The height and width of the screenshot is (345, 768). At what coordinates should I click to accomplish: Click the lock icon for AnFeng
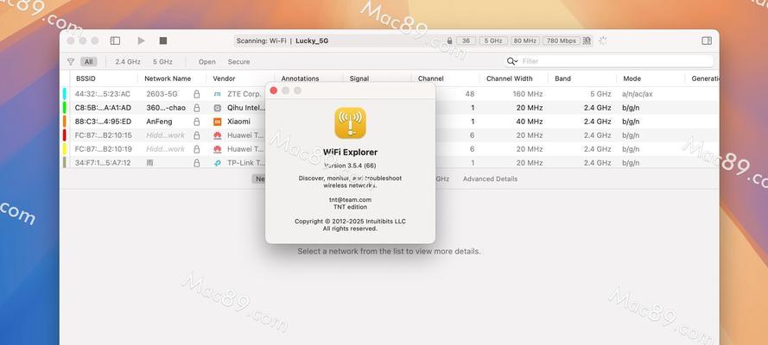pyautogui.click(x=196, y=122)
